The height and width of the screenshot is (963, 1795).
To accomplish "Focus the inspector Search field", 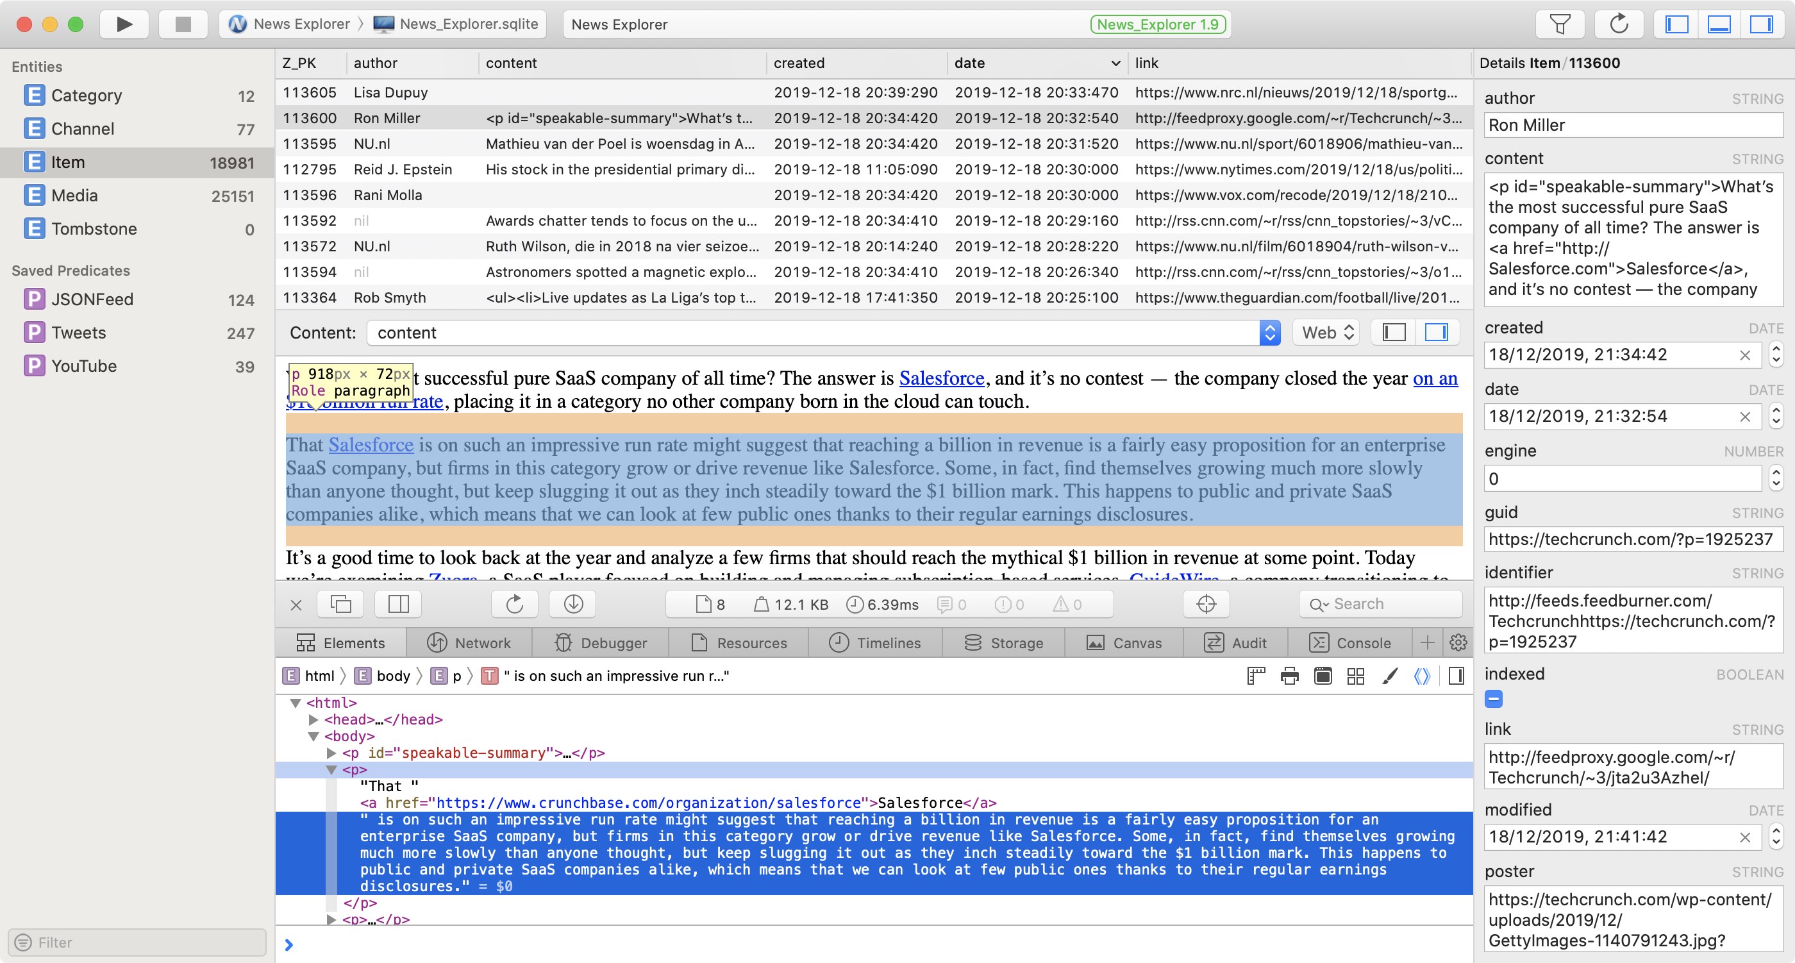I will (x=1380, y=604).
